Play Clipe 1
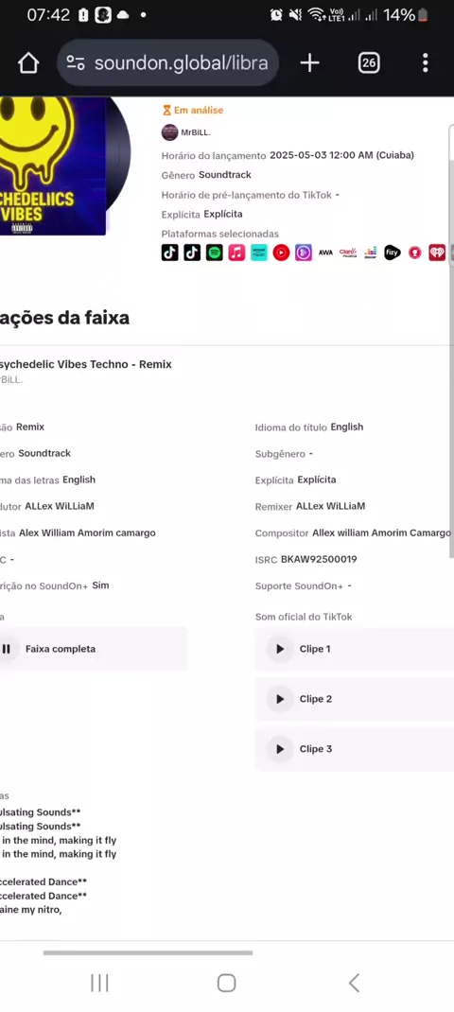454x1012 pixels. point(280,649)
